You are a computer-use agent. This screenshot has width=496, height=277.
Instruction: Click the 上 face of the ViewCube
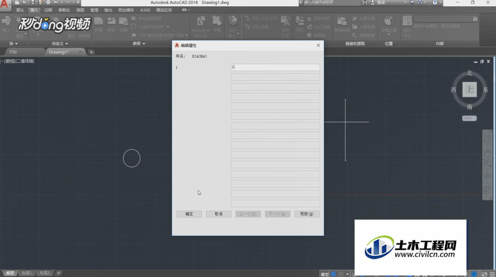tap(470, 90)
